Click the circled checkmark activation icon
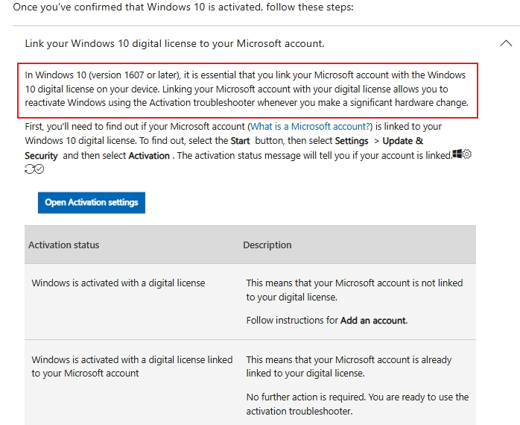The width and height of the screenshot is (520, 425). [x=39, y=169]
